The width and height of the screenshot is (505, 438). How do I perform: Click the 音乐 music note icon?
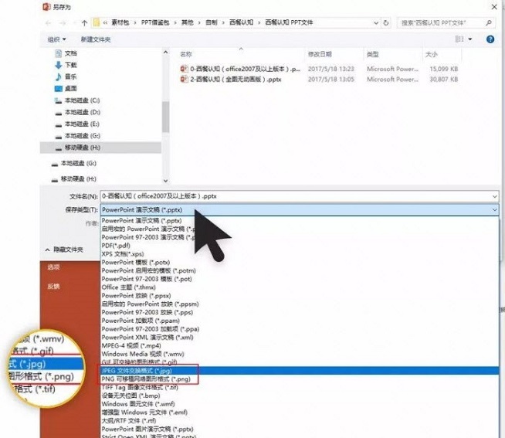58,76
